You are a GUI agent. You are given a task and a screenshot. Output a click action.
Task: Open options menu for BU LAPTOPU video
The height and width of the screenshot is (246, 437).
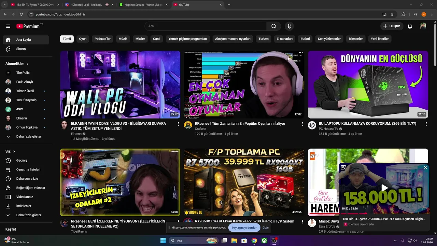pos(426,124)
